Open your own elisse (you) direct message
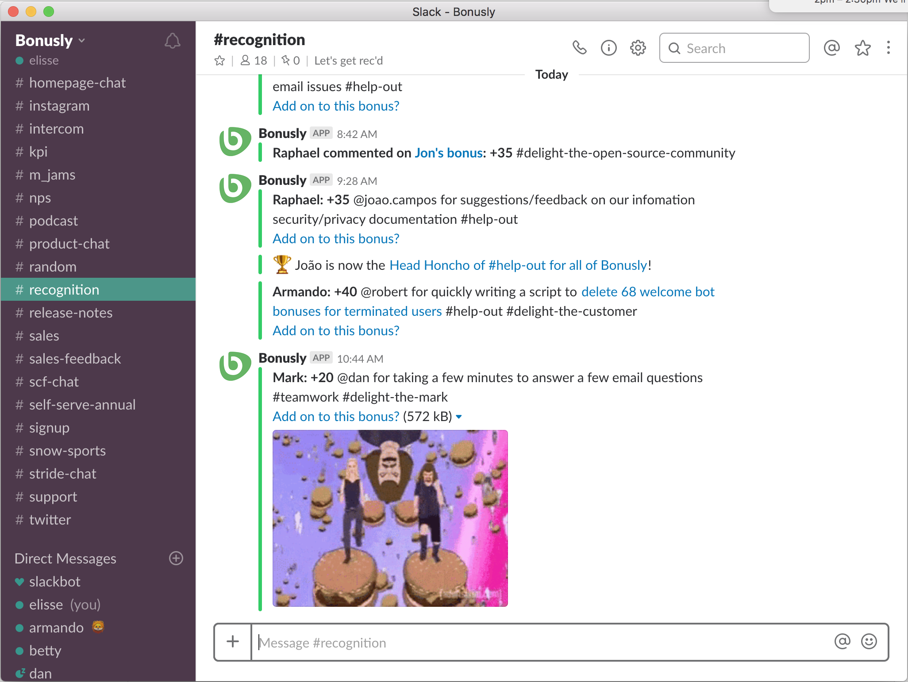 click(x=98, y=605)
